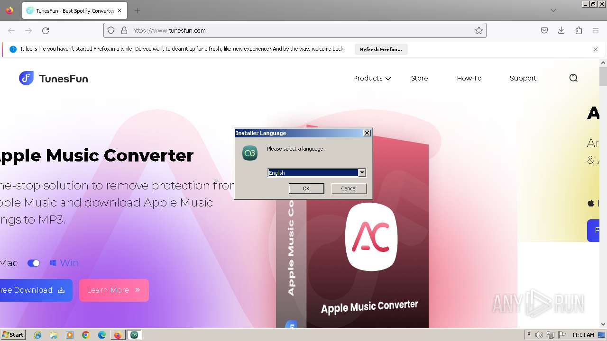This screenshot has height=341, width=607.
Task: Go forward to the next page
Action: 28,30
